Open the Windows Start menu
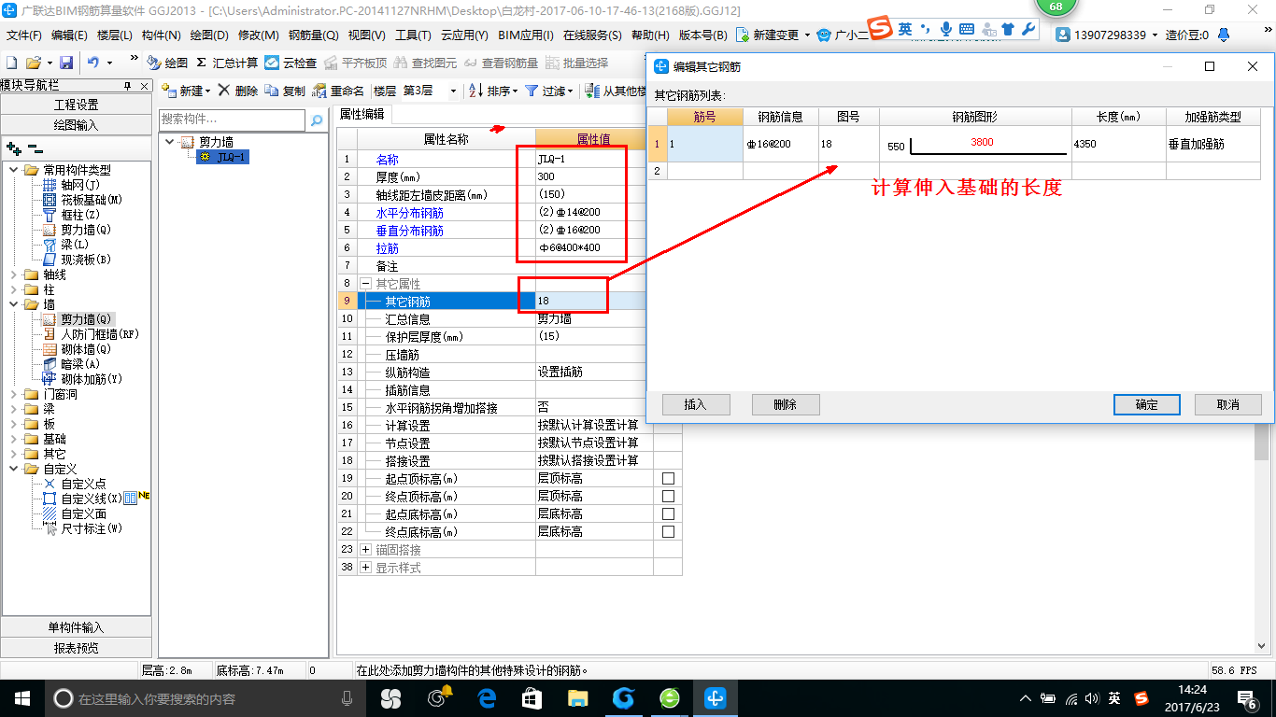The height and width of the screenshot is (717, 1276). [x=21, y=697]
